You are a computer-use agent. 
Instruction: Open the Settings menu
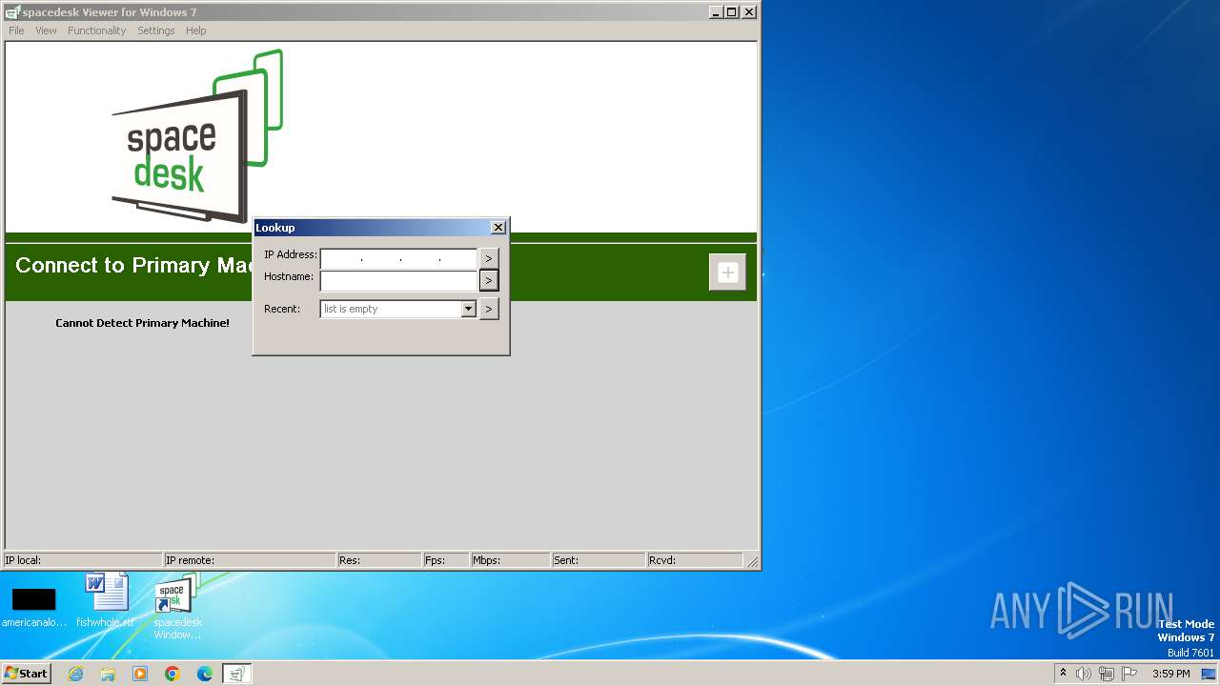coord(155,30)
